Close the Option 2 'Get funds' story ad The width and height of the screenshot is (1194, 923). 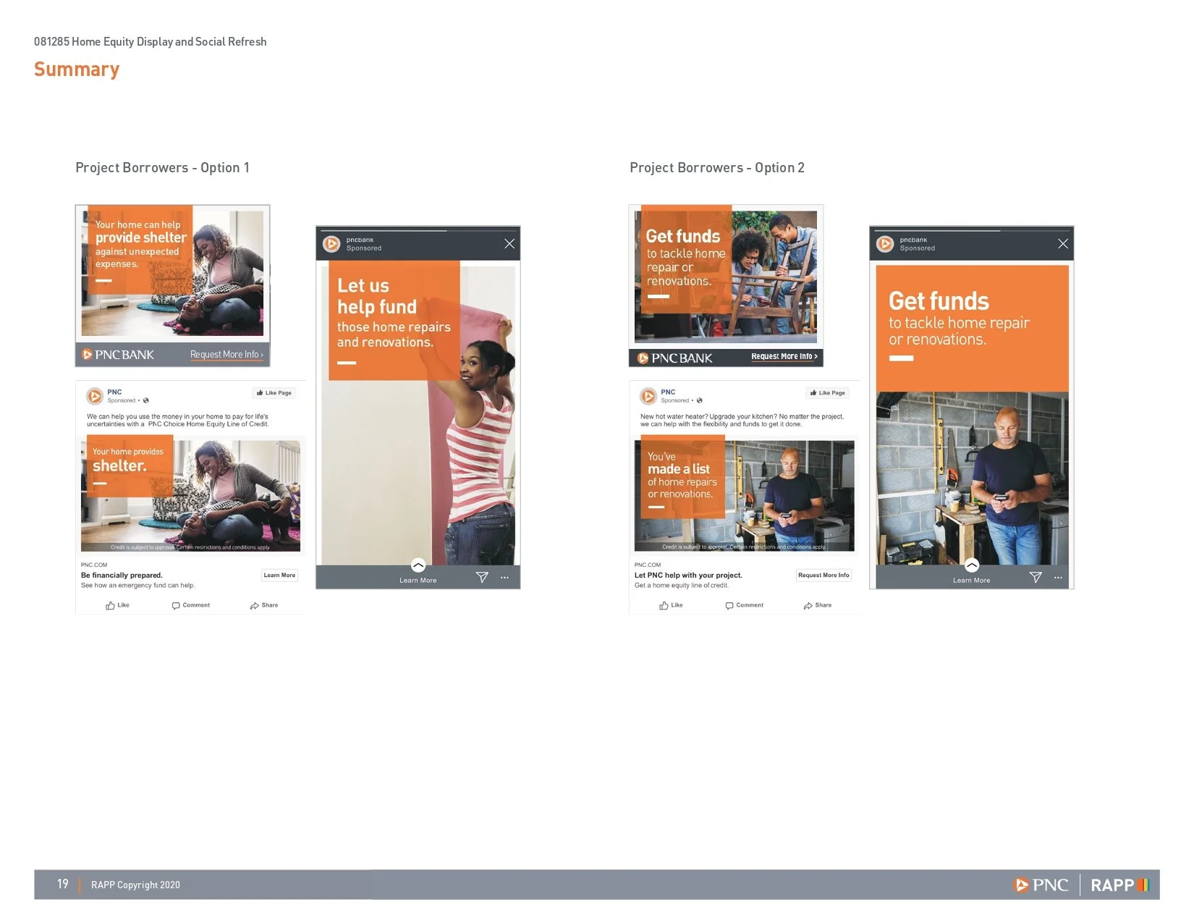[1063, 244]
